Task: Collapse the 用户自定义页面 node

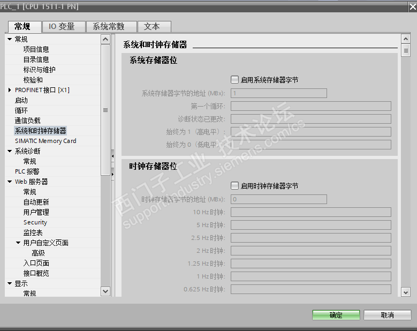Action: tap(18, 243)
